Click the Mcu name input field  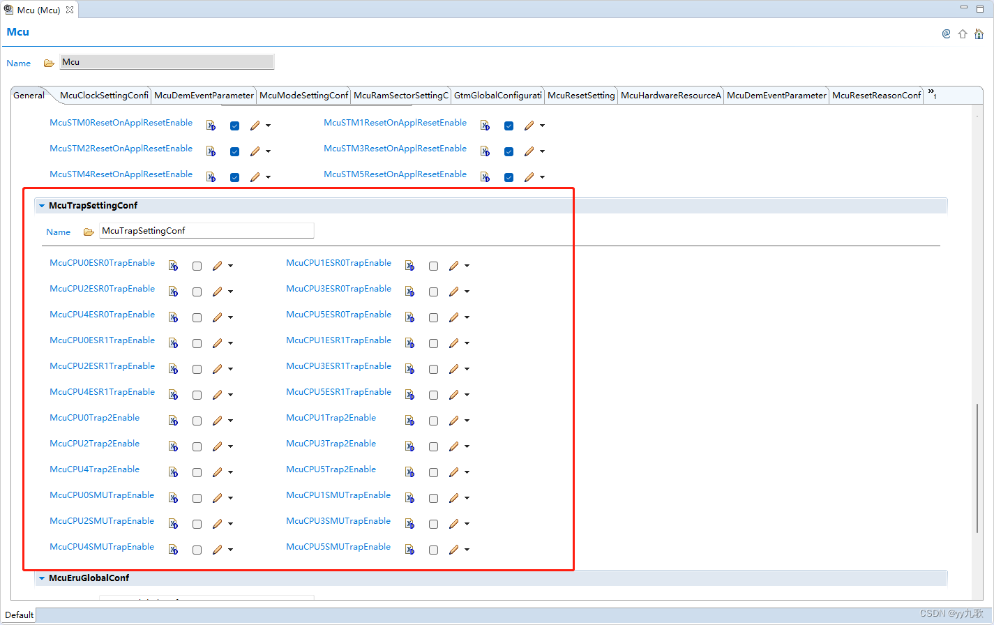pos(167,62)
